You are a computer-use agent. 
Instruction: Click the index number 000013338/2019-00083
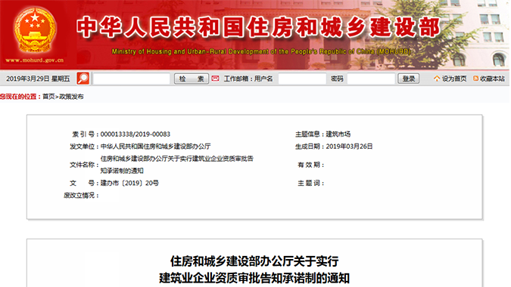point(136,134)
